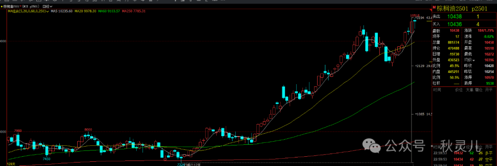Click the 棕榈油2501 contract name above the chart
The height and width of the screenshot is (166, 497).
coord(11,6)
